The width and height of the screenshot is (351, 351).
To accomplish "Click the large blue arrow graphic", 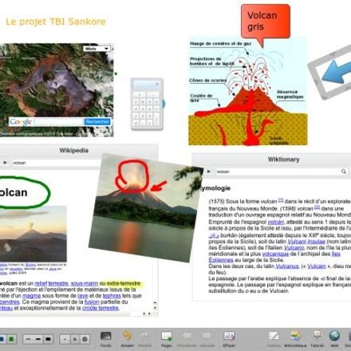I will click(x=336, y=73).
